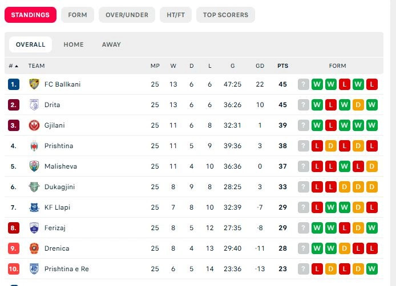Click the FC Ballkani club crest

pyautogui.click(x=34, y=84)
